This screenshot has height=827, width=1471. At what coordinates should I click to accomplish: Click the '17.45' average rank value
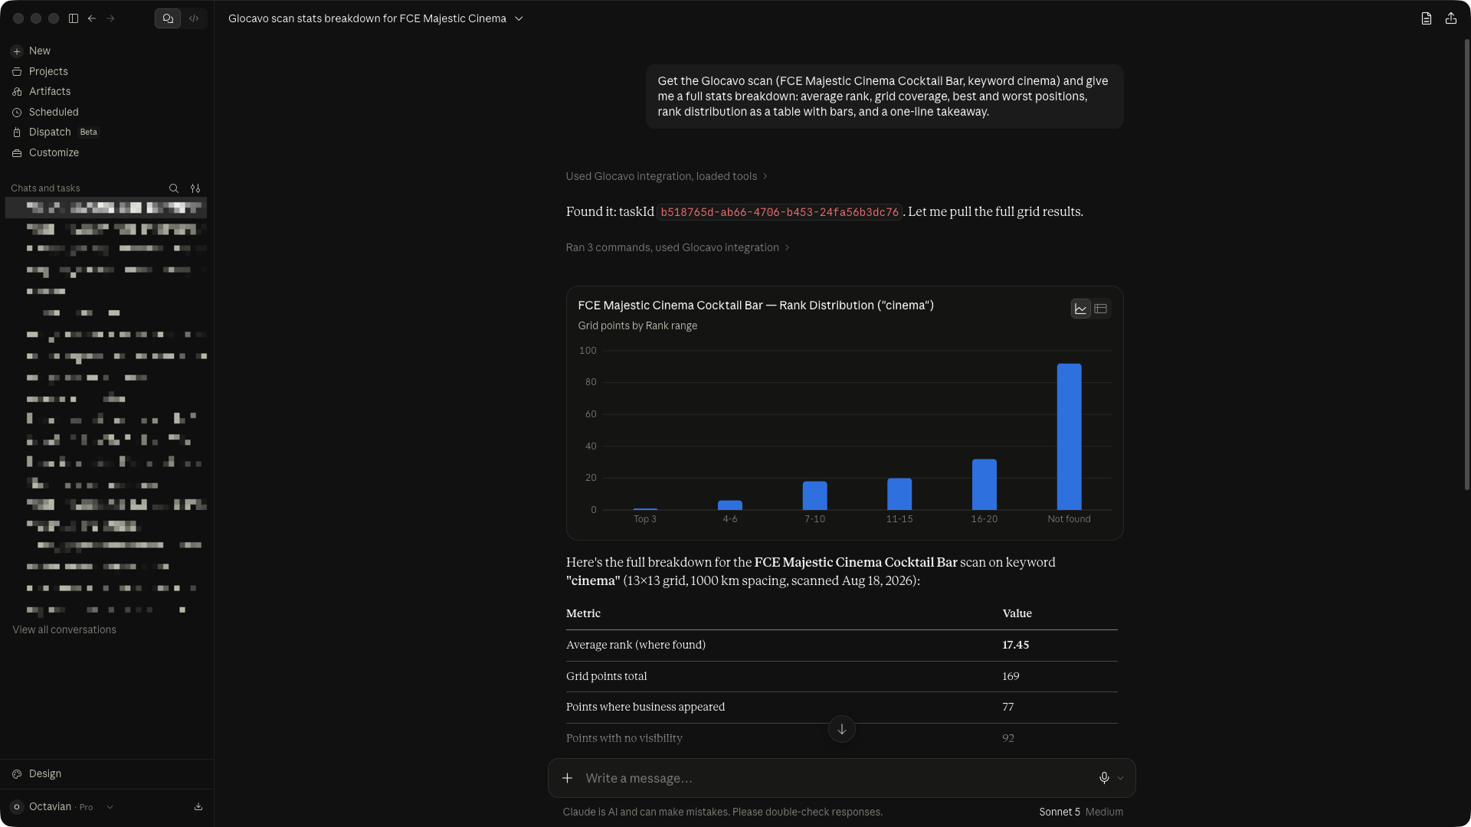[1015, 645]
